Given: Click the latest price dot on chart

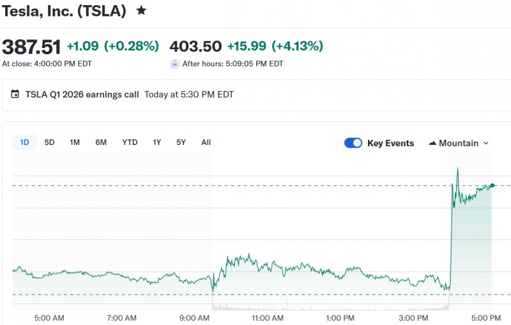Looking at the screenshot, I should (x=492, y=185).
